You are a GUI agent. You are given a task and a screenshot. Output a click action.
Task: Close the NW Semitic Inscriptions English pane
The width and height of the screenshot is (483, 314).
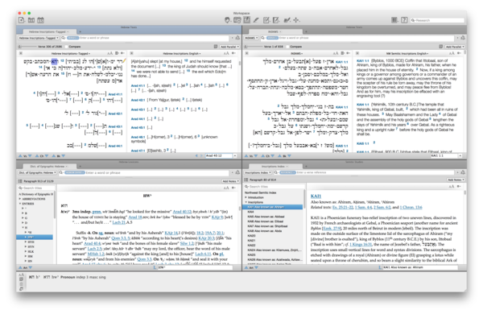tap(357, 53)
